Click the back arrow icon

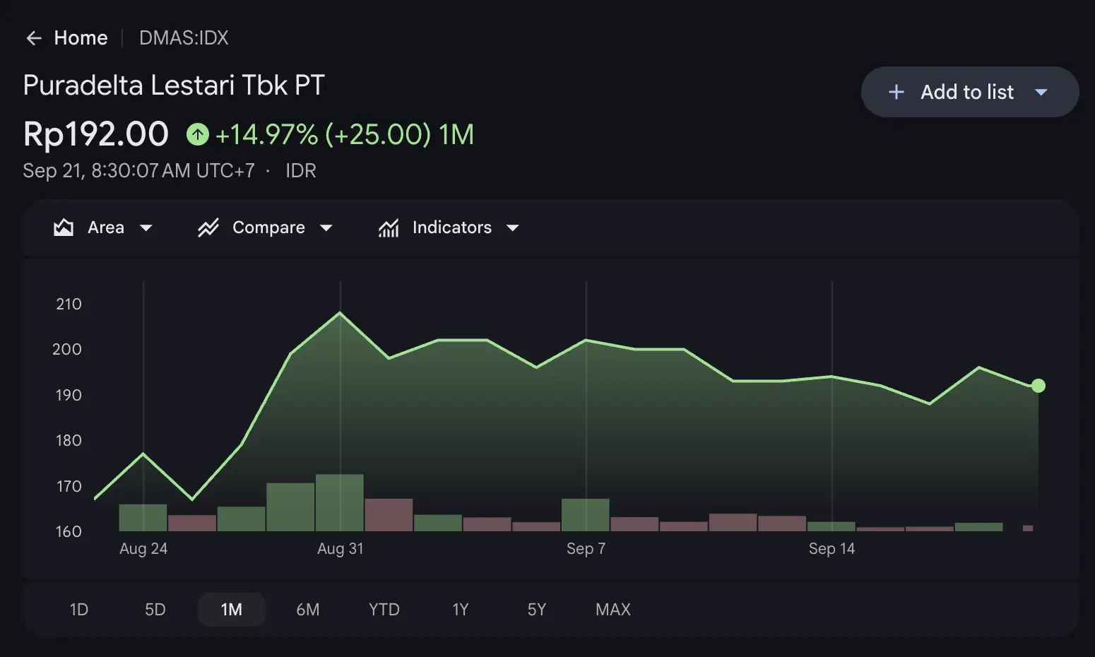34,38
